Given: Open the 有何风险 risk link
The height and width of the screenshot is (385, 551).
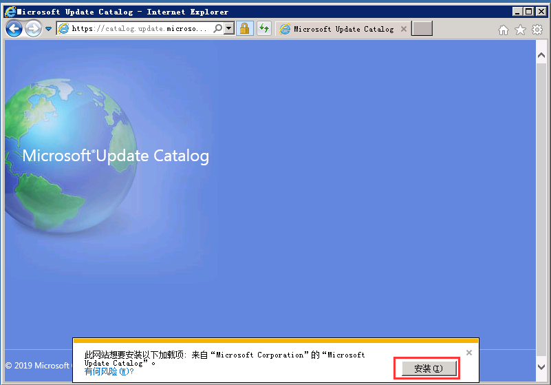Looking at the screenshot, I should (109, 371).
